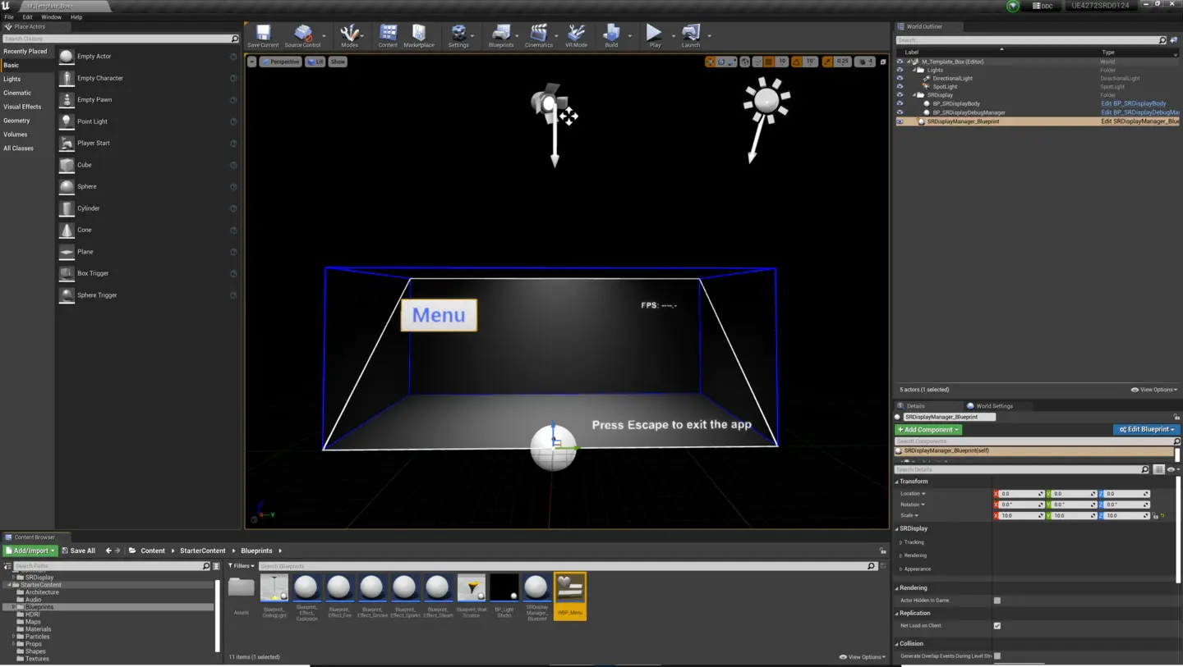Select the WBP_Menu asset thumbnail

tap(570, 587)
